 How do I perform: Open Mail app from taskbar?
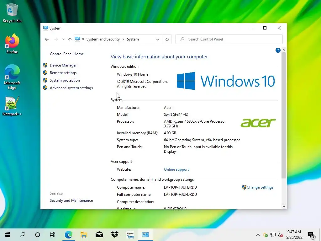point(99,235)
